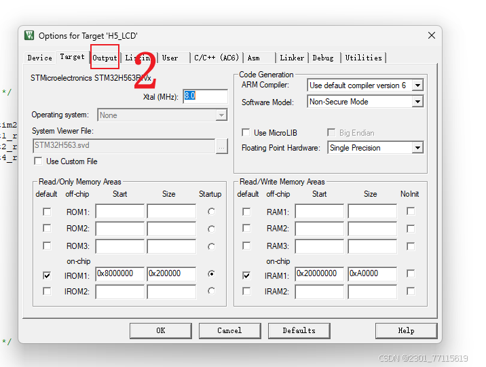This screenshot has height=367, width=486.
Task: Enable NoInit for RAM2
Action: click(x=411, y=229)
